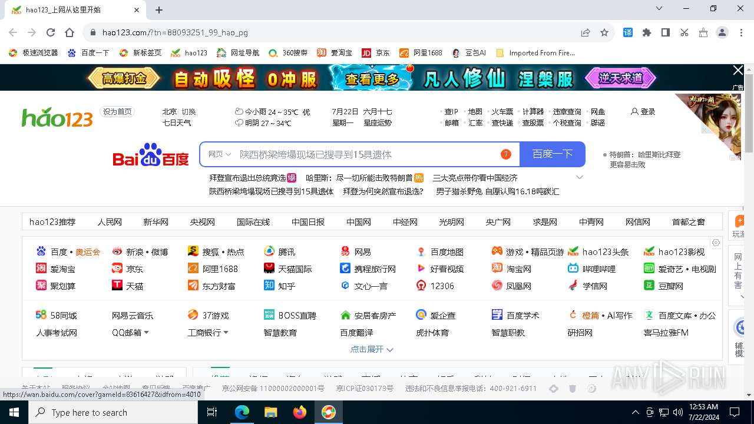Viewport: 754px width, 424px height.
Task: Open the 查快递 tool link
Action: coord(502,123)
